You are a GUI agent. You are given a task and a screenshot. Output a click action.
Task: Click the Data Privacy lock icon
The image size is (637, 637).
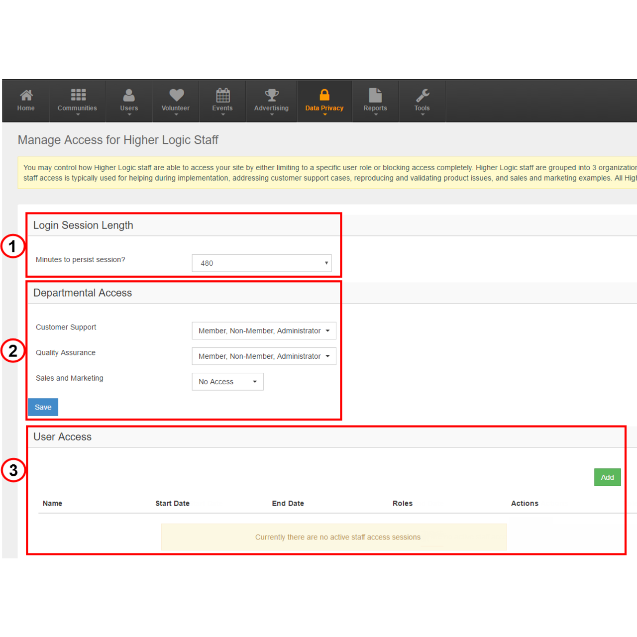[x=324, y=95]
